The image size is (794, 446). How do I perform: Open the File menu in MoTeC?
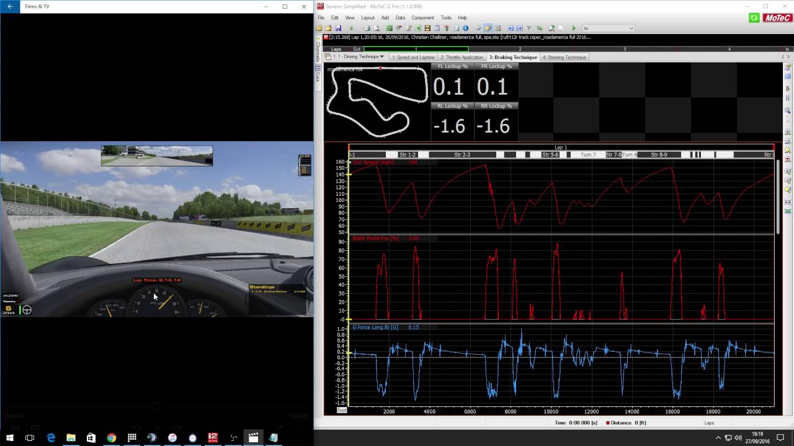click(x=321, y=18)
